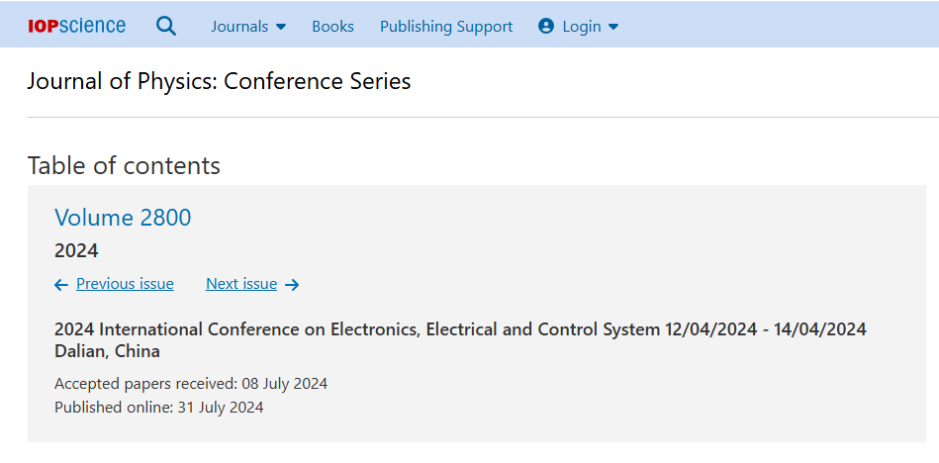Click the 2024 International Conference title text

point(460,329)
